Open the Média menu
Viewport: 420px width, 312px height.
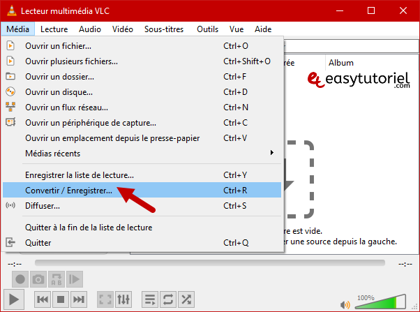[17, 29]
